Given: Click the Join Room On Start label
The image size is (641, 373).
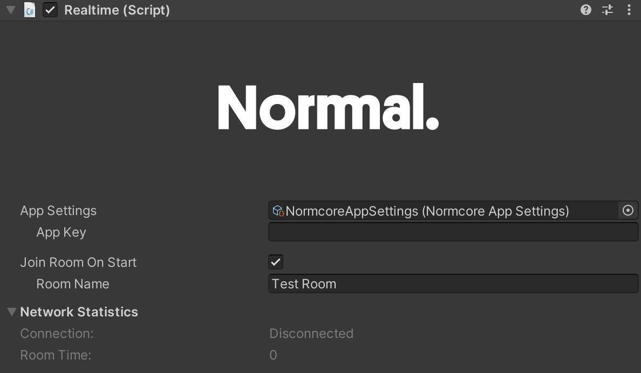Looking at the screenshot, I should point(78,263).
